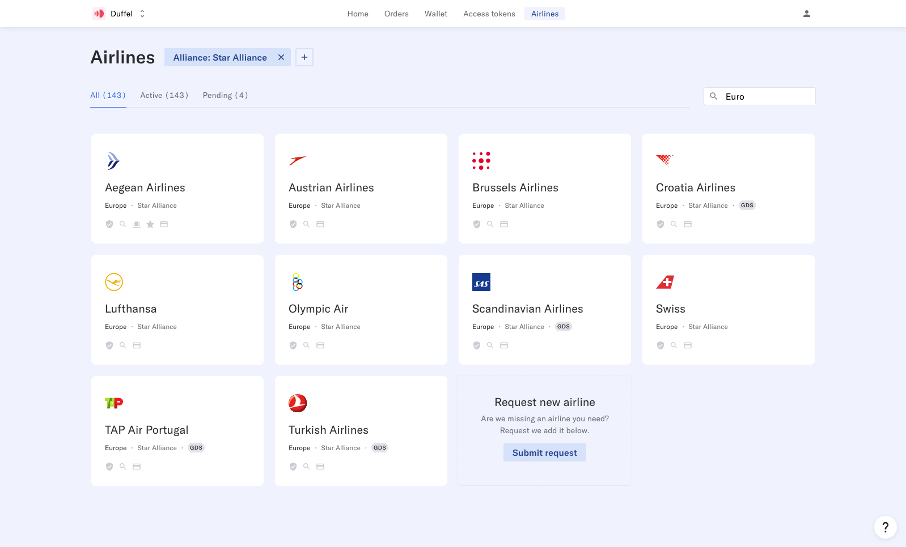Open the Turkish Airlines card

click(361, 431)
